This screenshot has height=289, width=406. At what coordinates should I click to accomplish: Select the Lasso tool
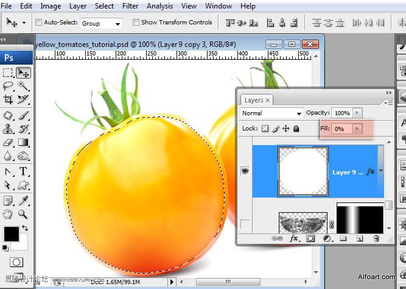coord(8,86)
